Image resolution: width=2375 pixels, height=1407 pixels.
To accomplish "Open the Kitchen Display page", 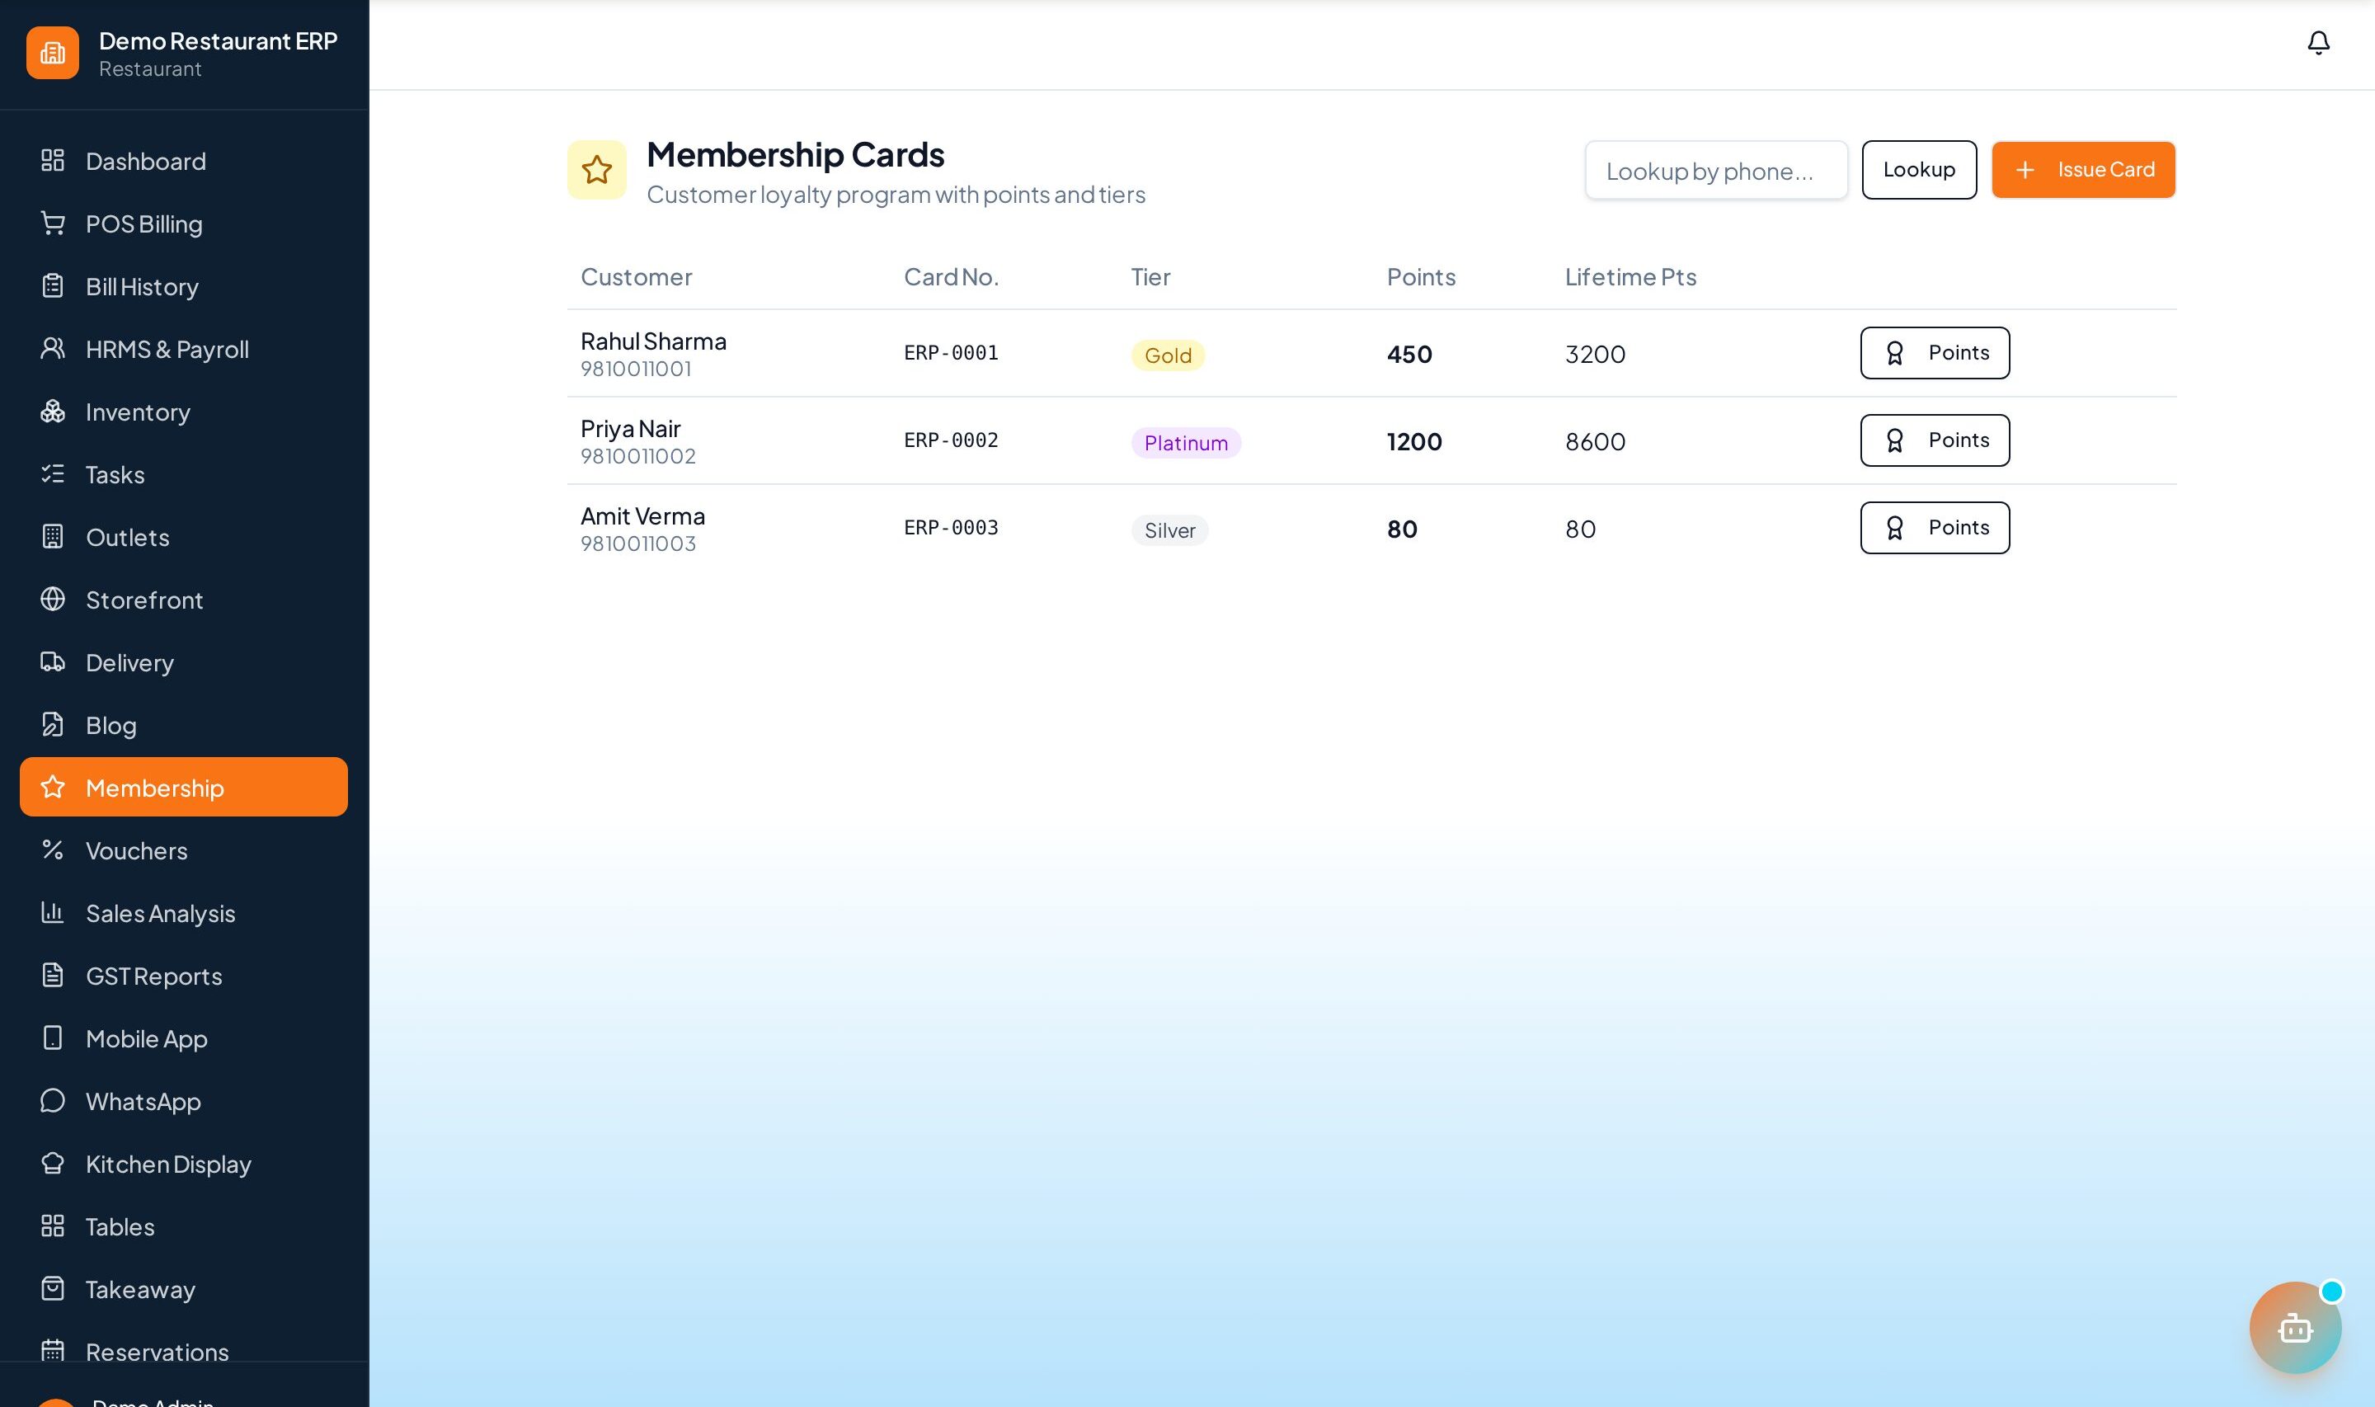I will tap(184, 1165).
